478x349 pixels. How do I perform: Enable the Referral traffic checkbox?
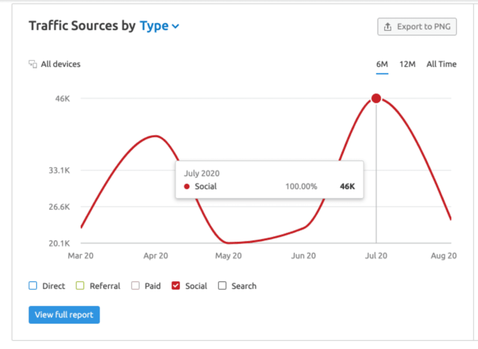80,286
